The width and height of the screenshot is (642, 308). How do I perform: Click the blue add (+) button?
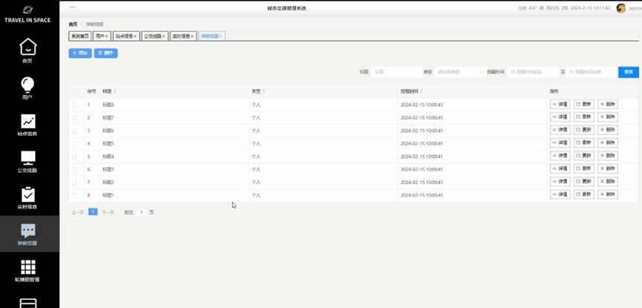[x=80, y=53]
